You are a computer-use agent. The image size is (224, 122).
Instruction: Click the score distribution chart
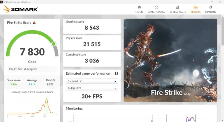[32, 106]
